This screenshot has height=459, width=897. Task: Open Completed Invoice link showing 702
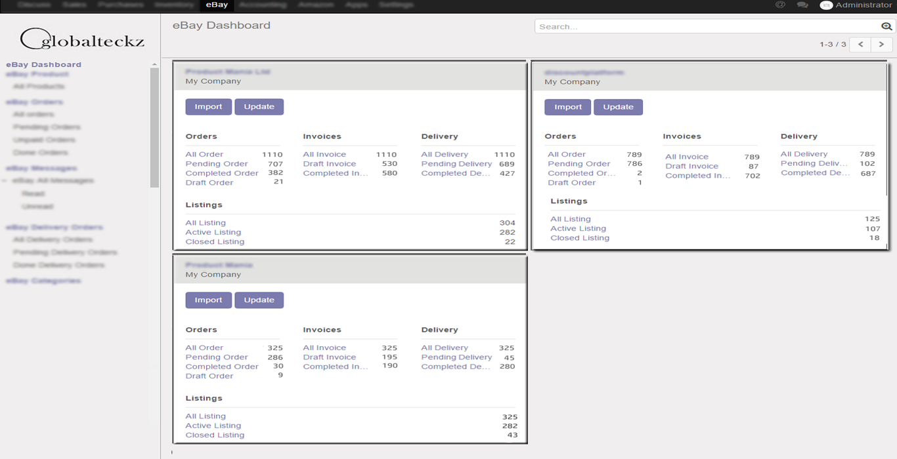pos(698,176)
